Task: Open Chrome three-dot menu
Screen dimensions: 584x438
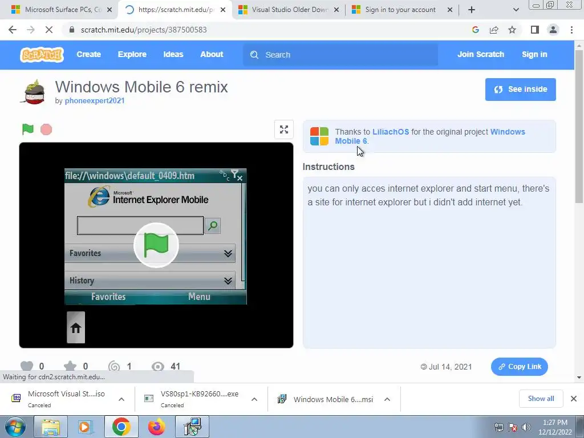Action: point(571,30)
